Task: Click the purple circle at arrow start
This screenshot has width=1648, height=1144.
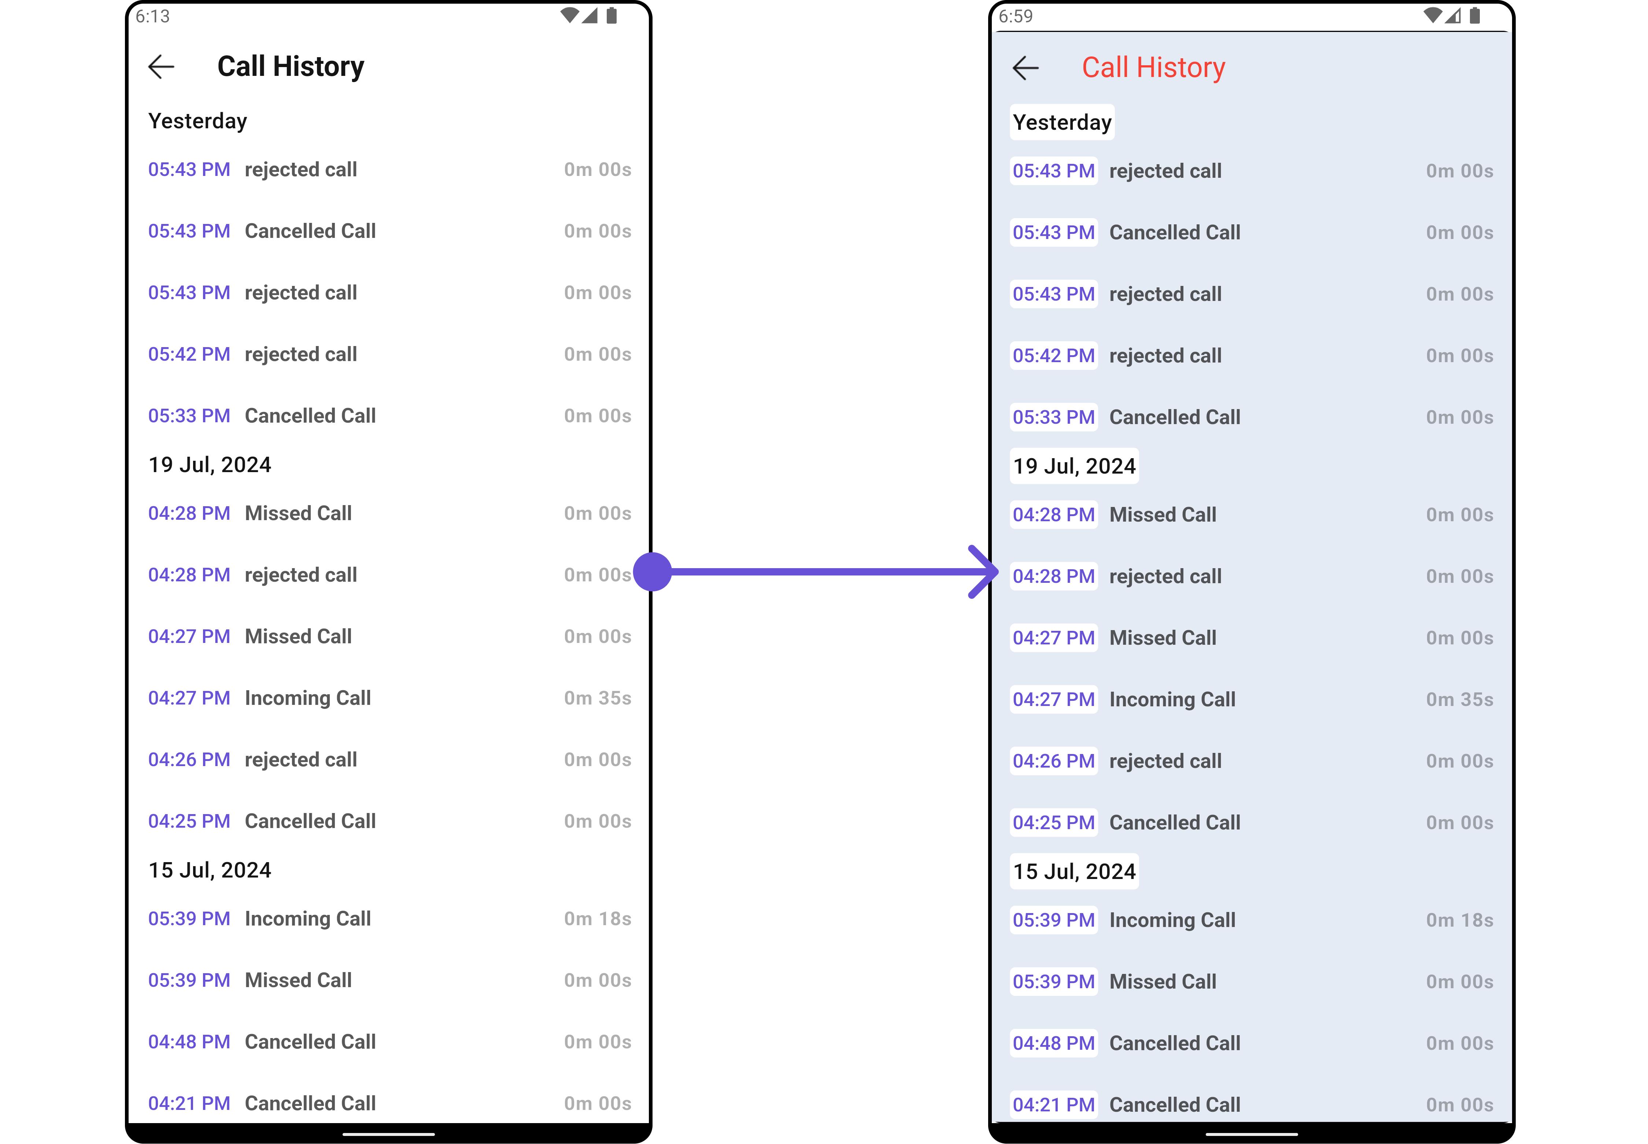Action: click(653, 571)
